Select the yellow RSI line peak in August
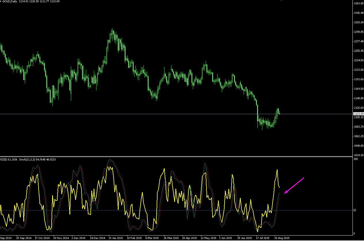Image resolution: width=364 pixels, height=241 pixels. 277,170
